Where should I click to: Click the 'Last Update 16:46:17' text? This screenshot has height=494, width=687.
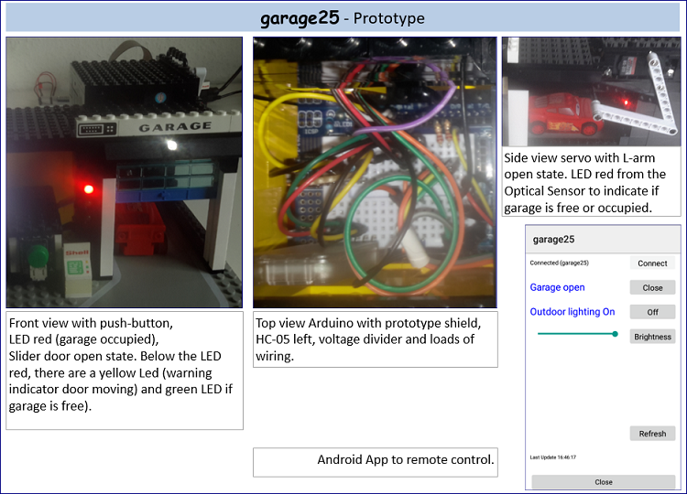[x=553, y=457]
